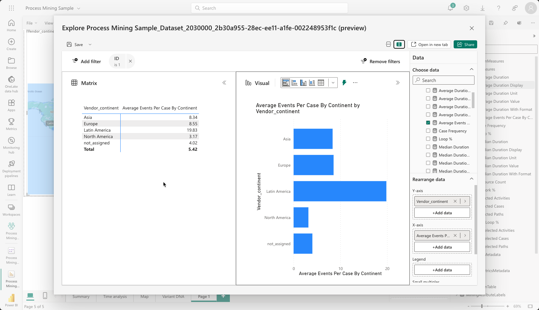The height and width of the screenshot is (310, 539).
Task: Select the Page 1 tab
Action: click(x=204, y=297)
